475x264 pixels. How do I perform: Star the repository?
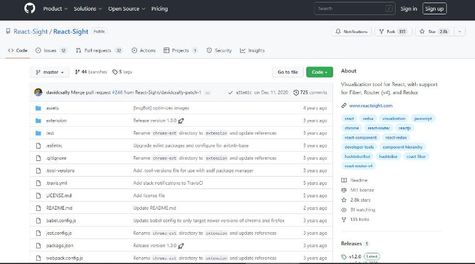coord(434,31)
